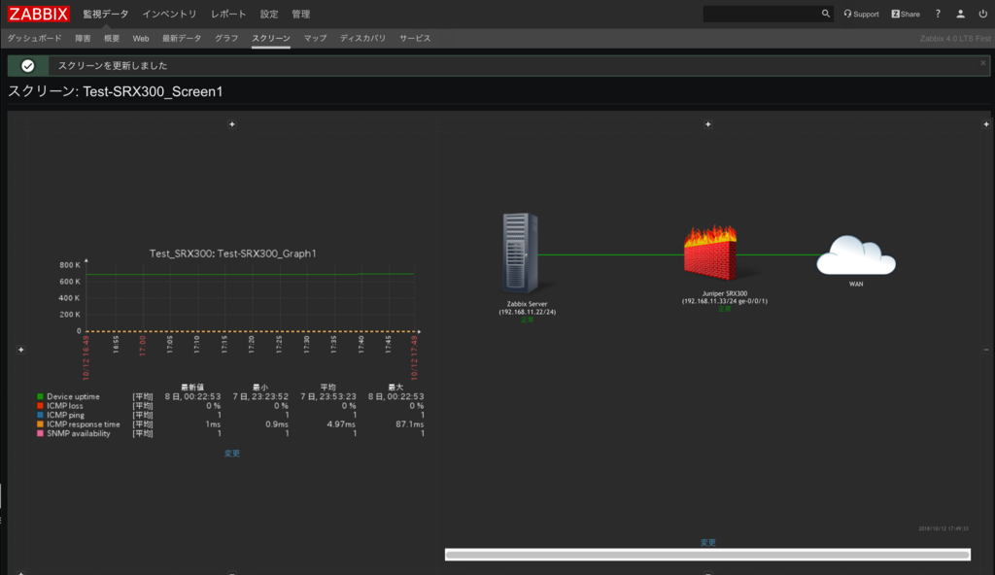Screen dimensions: 995x575
Task: Click the red ICMP loss legend swatch
Action: (x=40, y=406)
